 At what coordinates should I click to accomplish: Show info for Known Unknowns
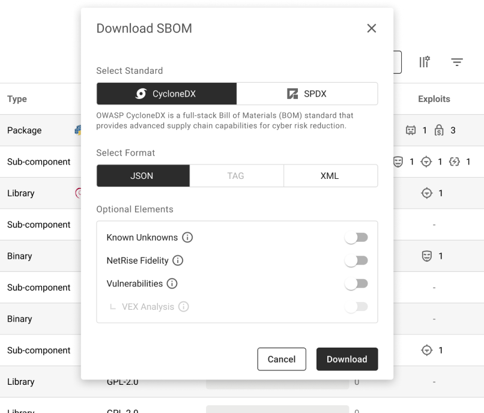coord(187,237)
